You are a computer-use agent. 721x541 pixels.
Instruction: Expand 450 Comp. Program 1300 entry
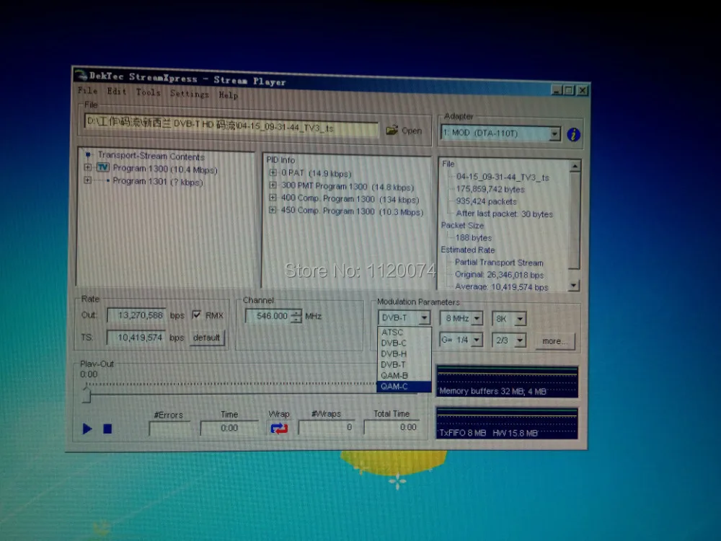[x=273, y=210]
